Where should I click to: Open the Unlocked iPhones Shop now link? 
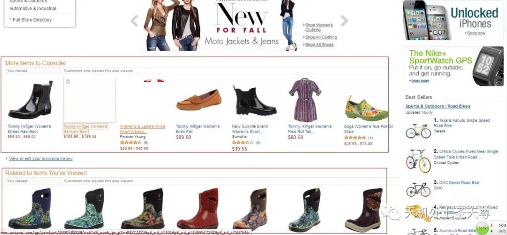[x=476, y=33]
